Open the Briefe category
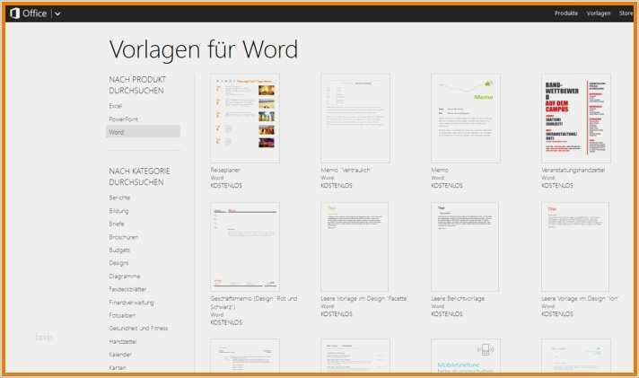 tap(117, 224)
